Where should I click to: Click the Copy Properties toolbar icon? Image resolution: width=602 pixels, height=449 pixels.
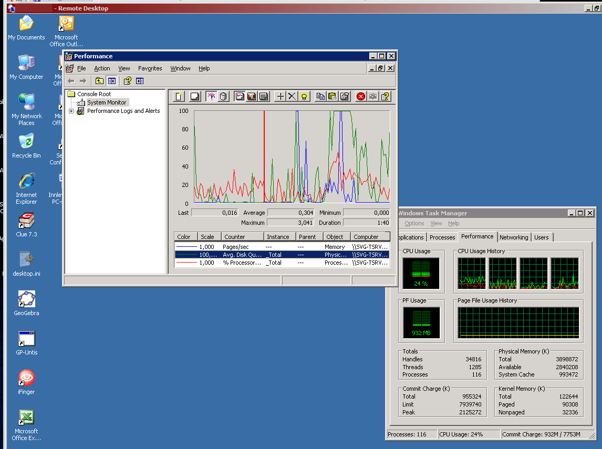click(320, 96)
